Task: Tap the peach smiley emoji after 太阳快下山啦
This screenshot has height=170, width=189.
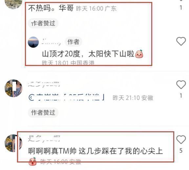Action: click(x=139, y=54)
